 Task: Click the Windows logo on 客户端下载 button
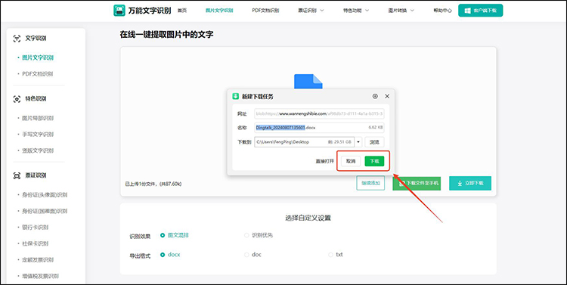click(467, 11)
